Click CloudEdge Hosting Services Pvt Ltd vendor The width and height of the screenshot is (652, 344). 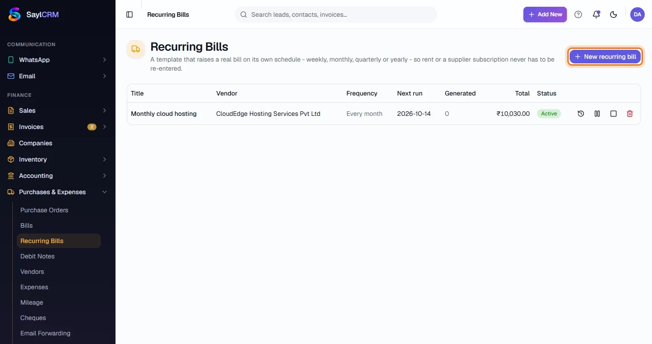[x=268, y=114]
